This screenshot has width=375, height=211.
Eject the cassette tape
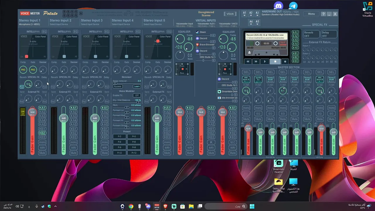[250, 52]
